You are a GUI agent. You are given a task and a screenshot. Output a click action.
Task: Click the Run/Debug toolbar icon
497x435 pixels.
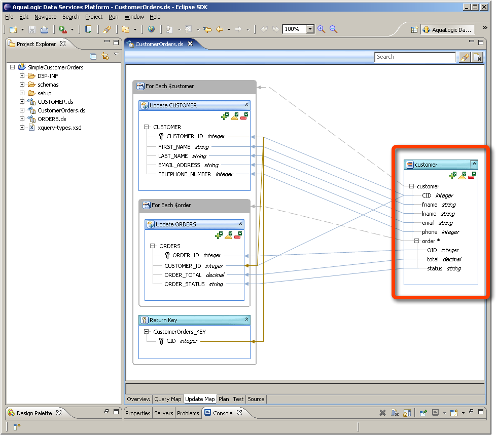click(x=63, y=29)
